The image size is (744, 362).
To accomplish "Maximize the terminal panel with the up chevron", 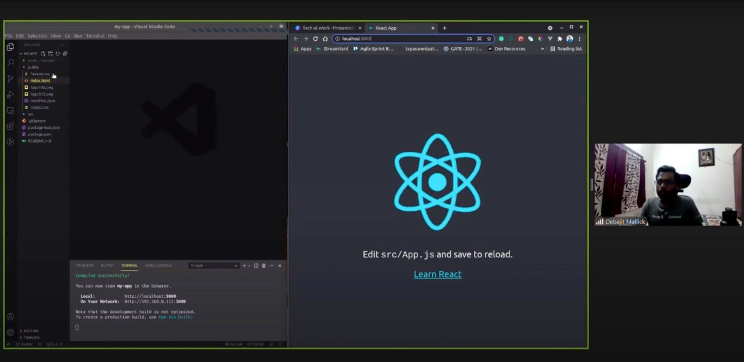I will click(272, 266).
